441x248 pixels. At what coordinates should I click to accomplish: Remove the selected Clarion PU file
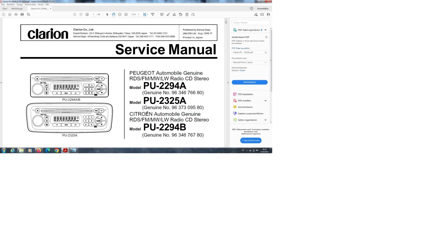(x=266, y=53)
